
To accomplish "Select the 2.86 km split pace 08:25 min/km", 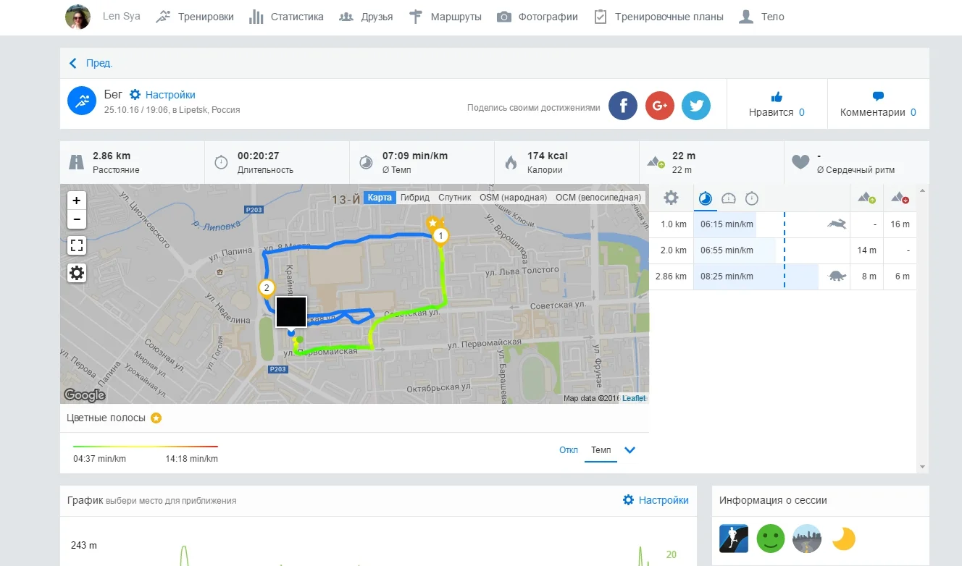I will tap(727, 276).
